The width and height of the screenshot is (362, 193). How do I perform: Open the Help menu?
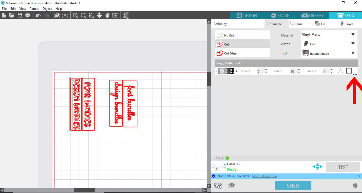coord(59,8)
